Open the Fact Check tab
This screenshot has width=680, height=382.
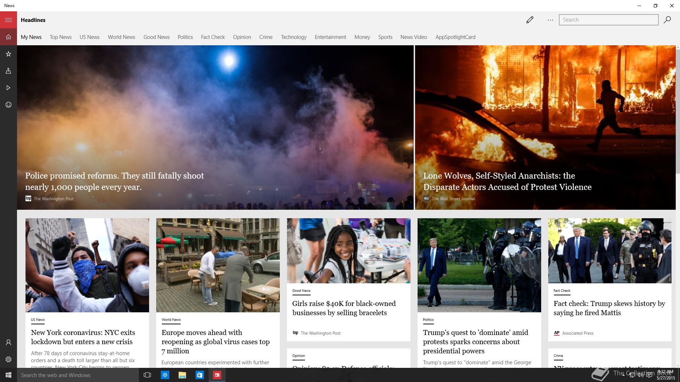pyautogui.click(x=213, y=37)
